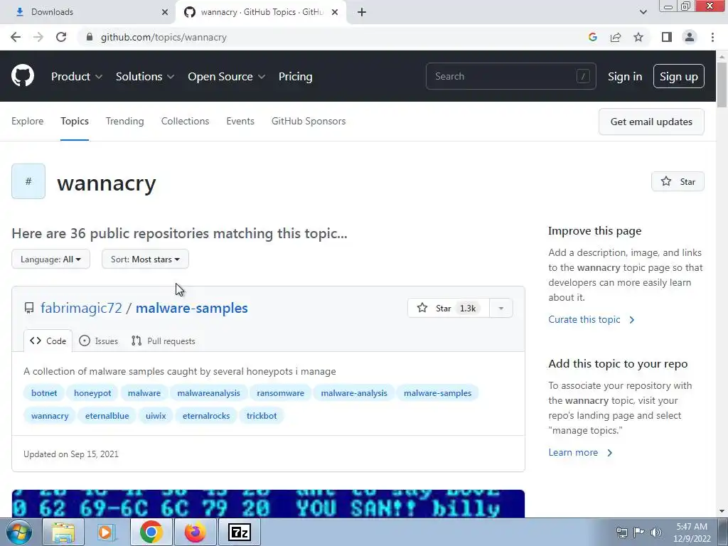Open the Events tab
The height and width of the screenshot is (546, 728).
(240, 121)
